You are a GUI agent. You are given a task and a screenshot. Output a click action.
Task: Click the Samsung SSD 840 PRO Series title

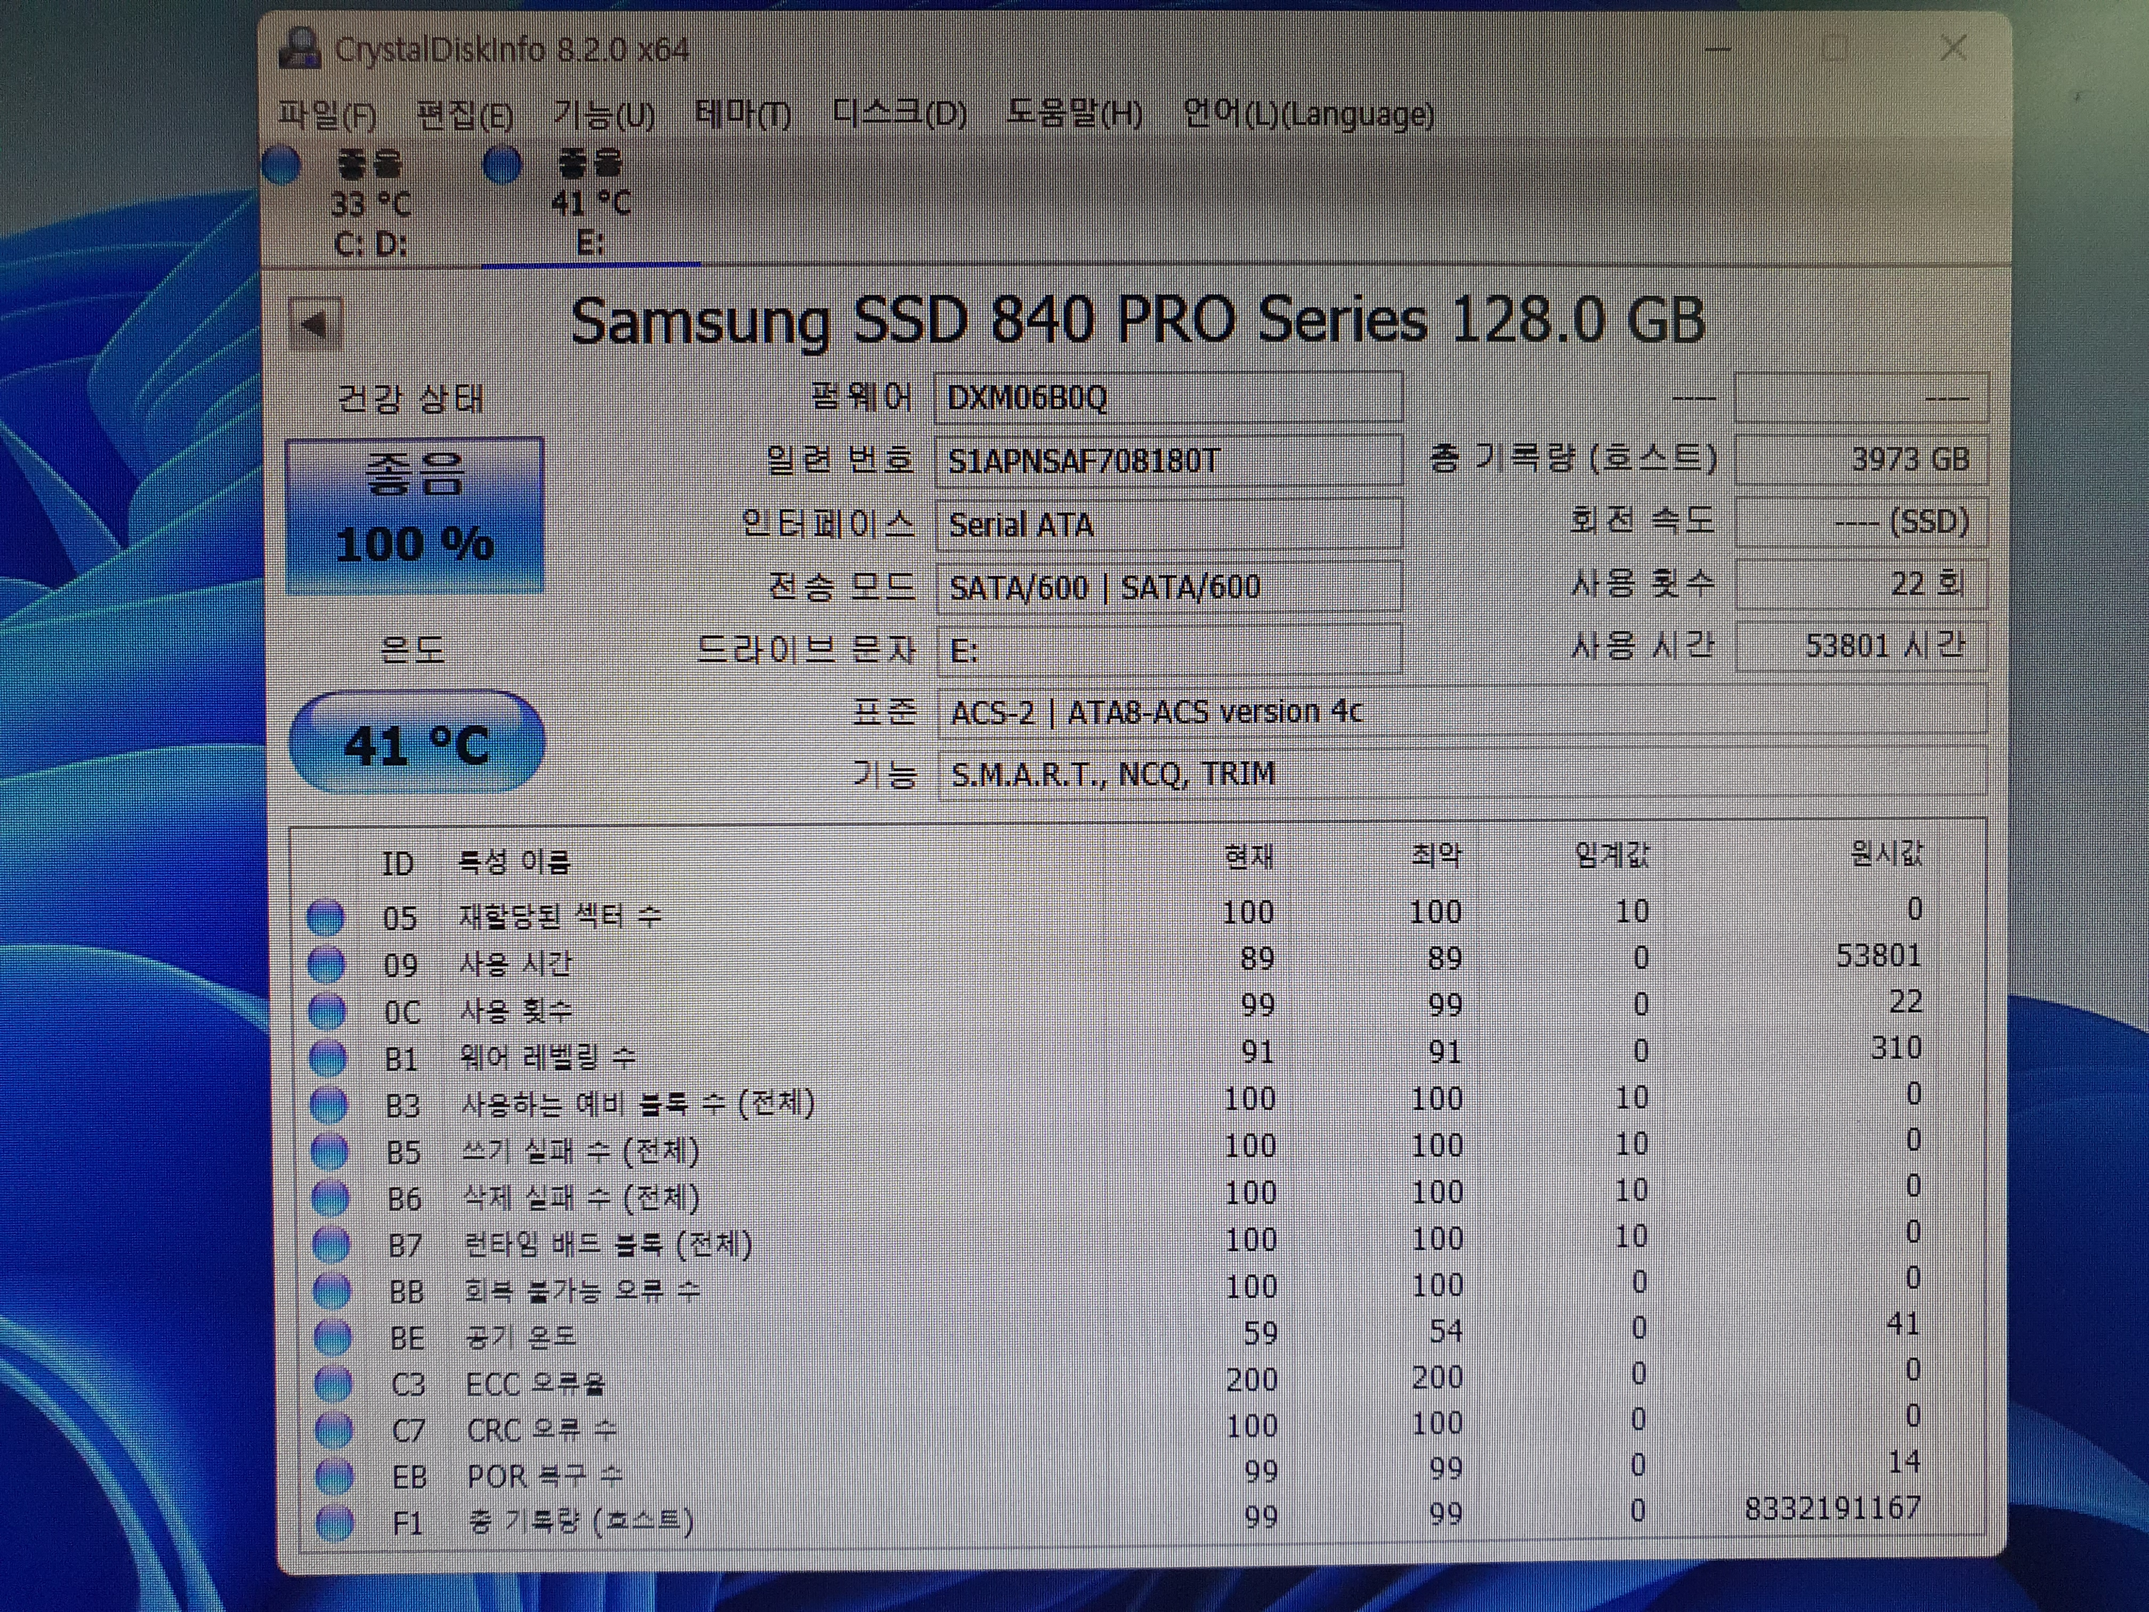click(1137, 321)
